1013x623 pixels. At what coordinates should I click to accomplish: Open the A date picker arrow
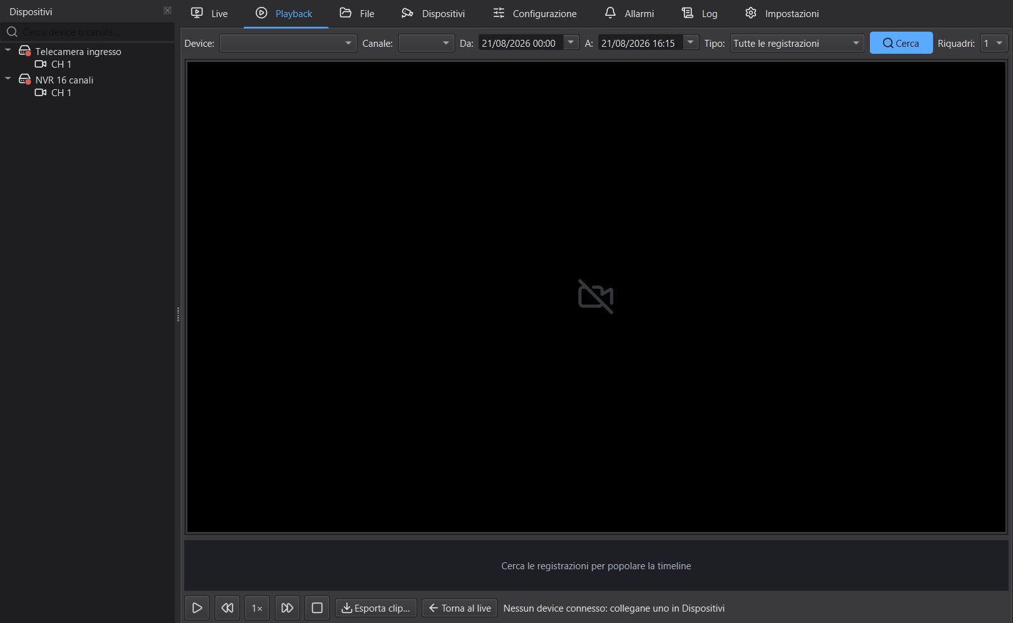[x=691, y=42]
